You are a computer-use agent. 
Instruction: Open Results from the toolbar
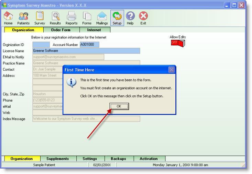[x=55, y=18]
